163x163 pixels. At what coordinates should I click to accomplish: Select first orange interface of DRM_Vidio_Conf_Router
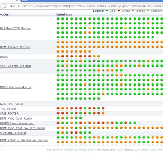(62, 118)
